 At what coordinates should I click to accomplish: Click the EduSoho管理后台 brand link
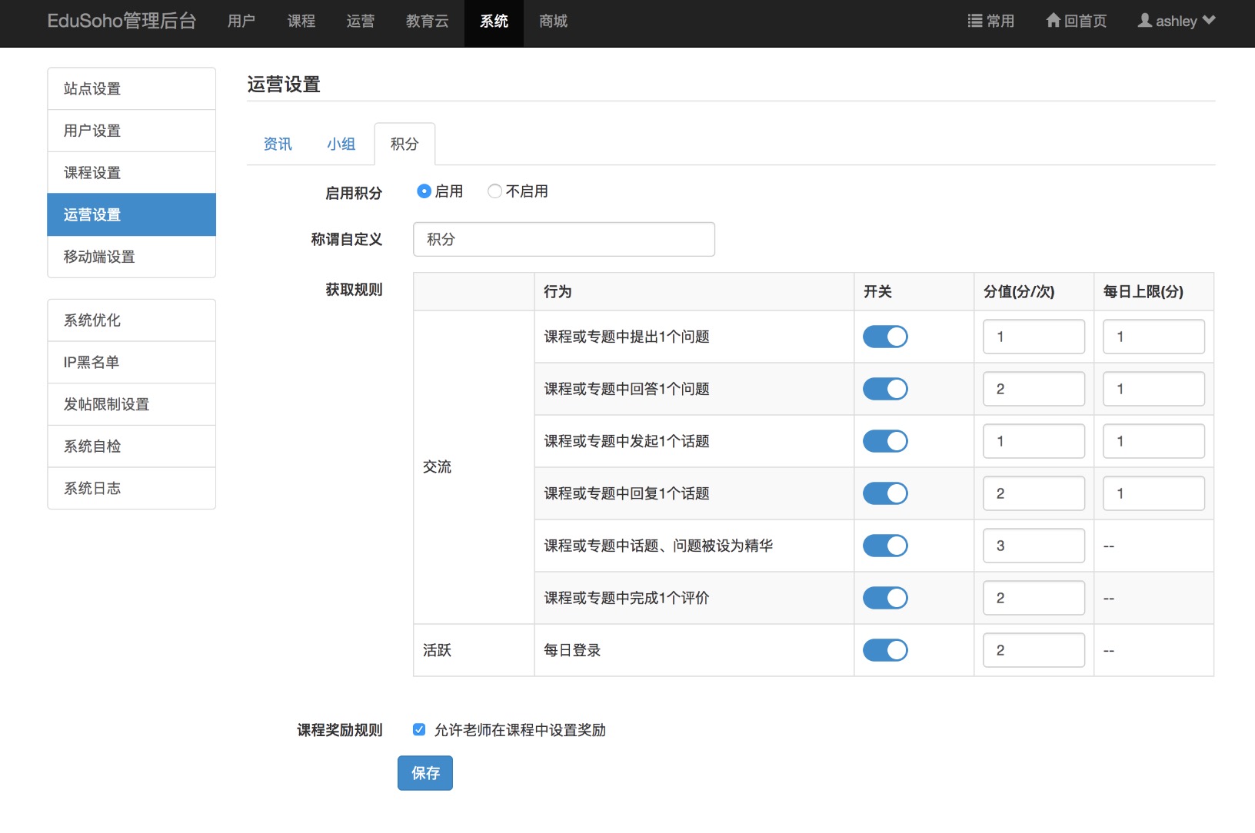tap(122, 21)
